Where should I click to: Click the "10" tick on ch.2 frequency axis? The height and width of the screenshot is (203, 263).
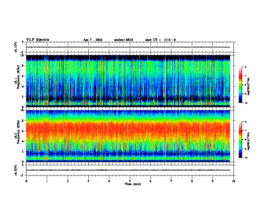click(23, 110)
